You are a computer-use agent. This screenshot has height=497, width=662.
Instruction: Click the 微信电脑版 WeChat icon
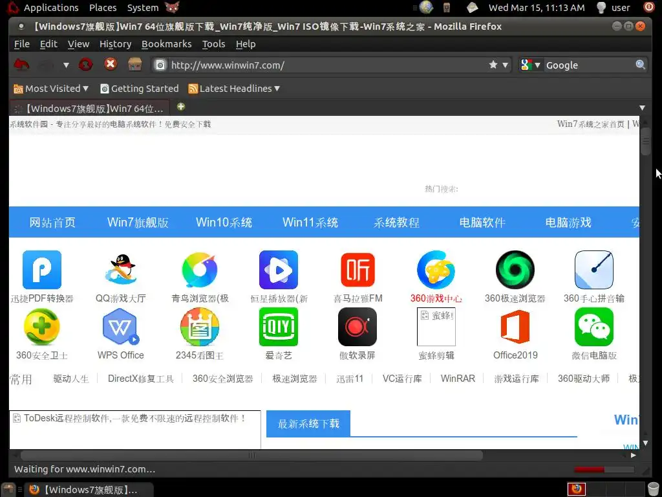click(594, 327)
